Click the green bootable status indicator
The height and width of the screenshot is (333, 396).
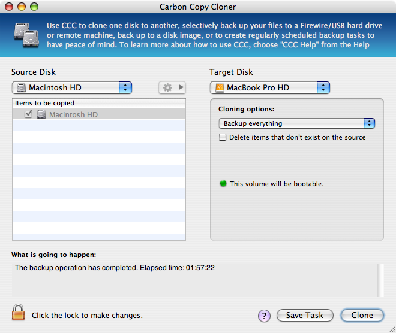click(x=223, y=184)
